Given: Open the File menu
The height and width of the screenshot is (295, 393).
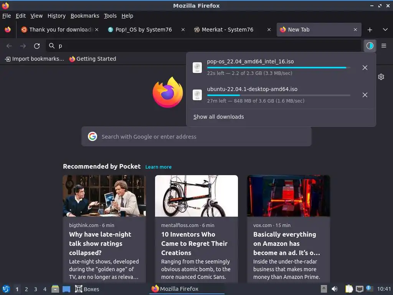Looking at the screenshot, I should pos(7,16).
